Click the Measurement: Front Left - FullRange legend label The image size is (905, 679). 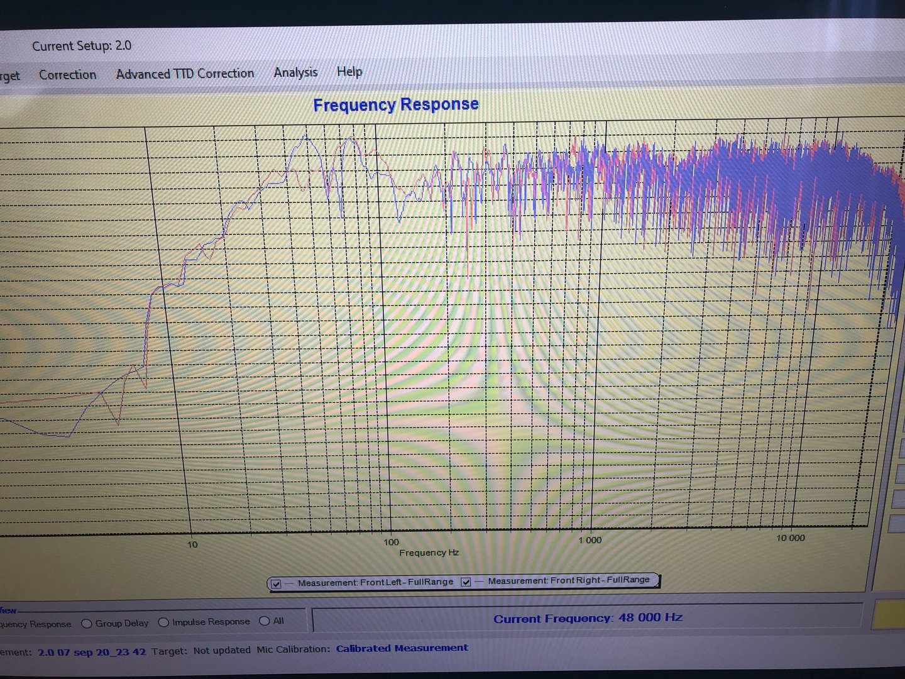click(375, 582)
